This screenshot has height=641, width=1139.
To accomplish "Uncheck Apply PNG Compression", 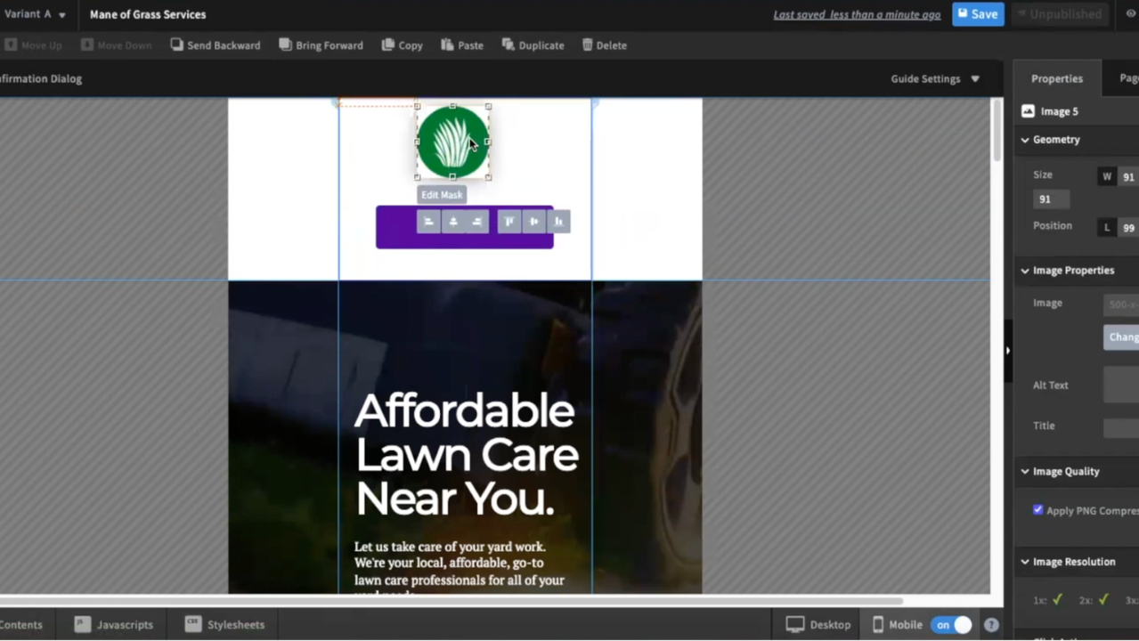I will [1037, 510].
